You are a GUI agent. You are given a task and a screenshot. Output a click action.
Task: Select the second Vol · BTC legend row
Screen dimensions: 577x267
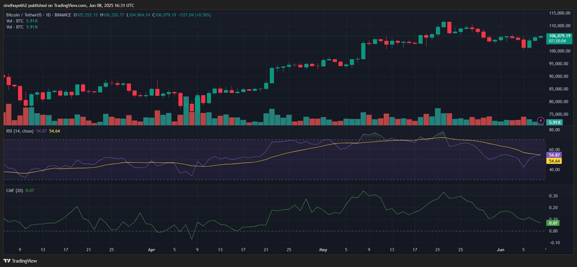pos(15,27)
